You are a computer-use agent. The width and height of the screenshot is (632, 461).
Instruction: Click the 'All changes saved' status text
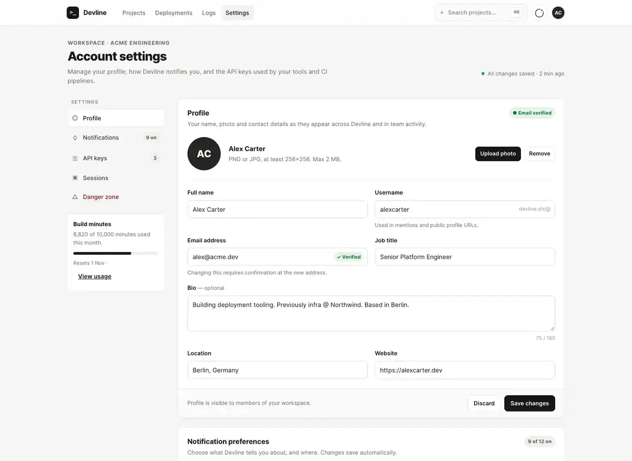(x=522, y=74)
